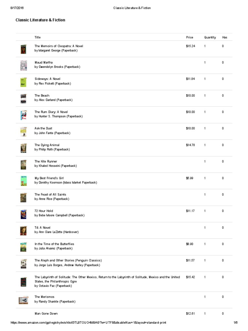The width and height of the screenshot is (248, 331).
Task: Click The Kite Runner cover thumbnail
Action: pos(23,165)
